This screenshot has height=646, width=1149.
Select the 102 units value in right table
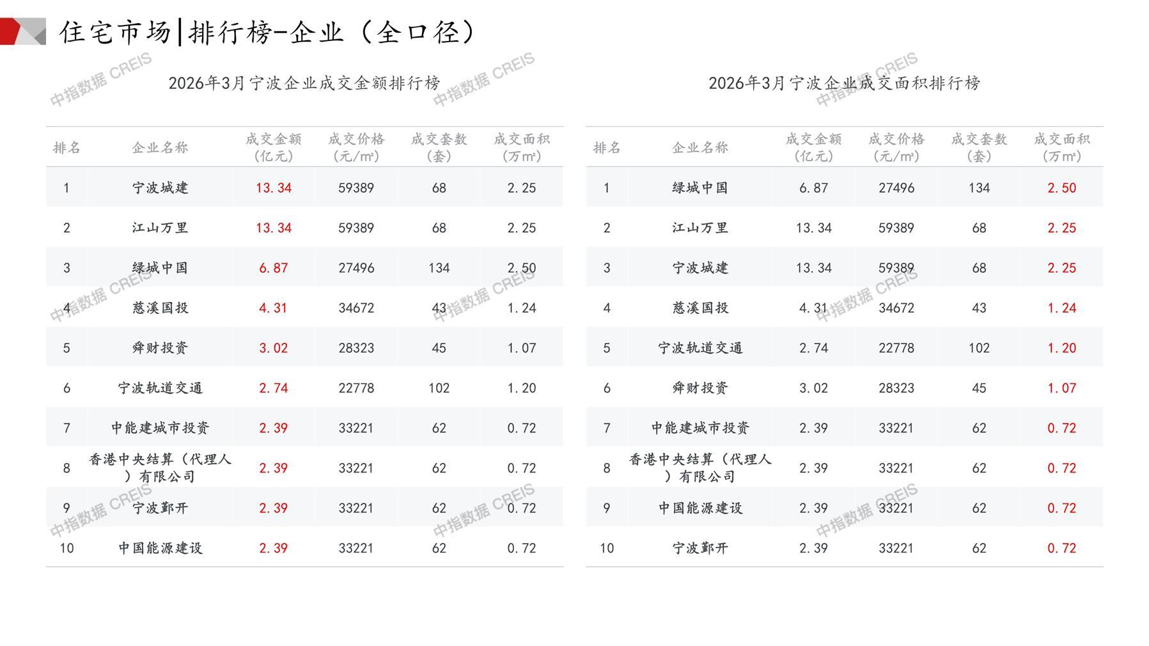(x=978, y=348)
